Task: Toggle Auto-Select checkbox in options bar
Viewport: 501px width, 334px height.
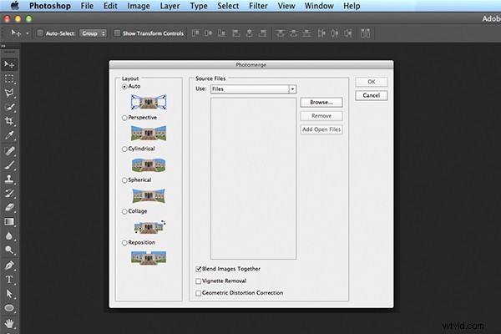Action: (x=40, y=33)
